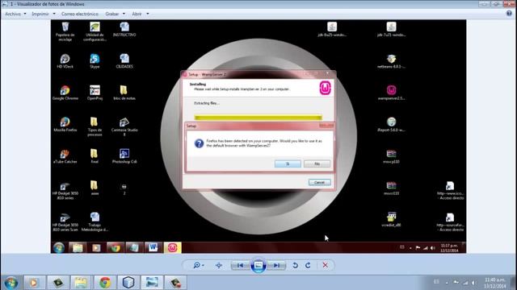Viewport: 517px width, 290px height.
Task: Click the Sí button in the photographed Setup dialog
Action: tap(288, 164)
